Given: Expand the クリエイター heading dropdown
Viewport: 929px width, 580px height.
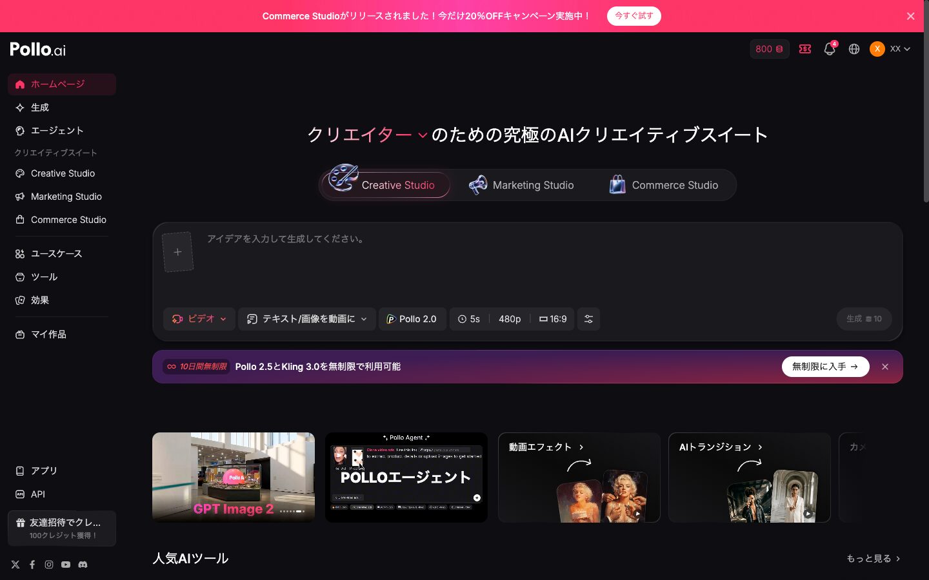Looking at the screenshot, I should tap(367, 135).
